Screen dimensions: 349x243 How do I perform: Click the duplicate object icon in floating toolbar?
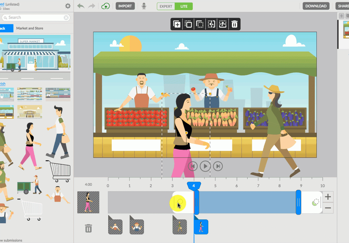[x=177, y=24]
